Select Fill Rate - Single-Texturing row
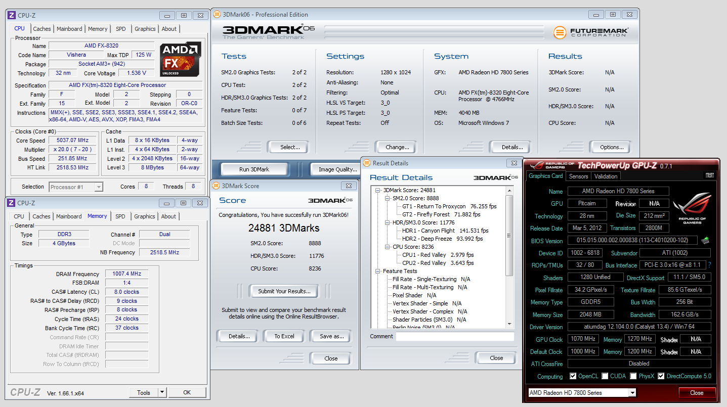 pyautogui.click(x=431, y=279)
